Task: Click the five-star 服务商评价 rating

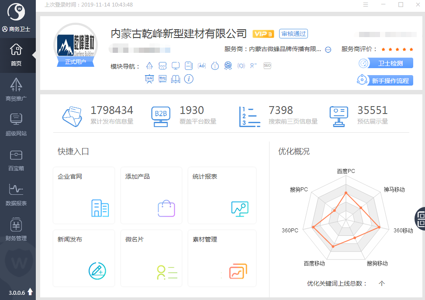Action: coord(397,49)
